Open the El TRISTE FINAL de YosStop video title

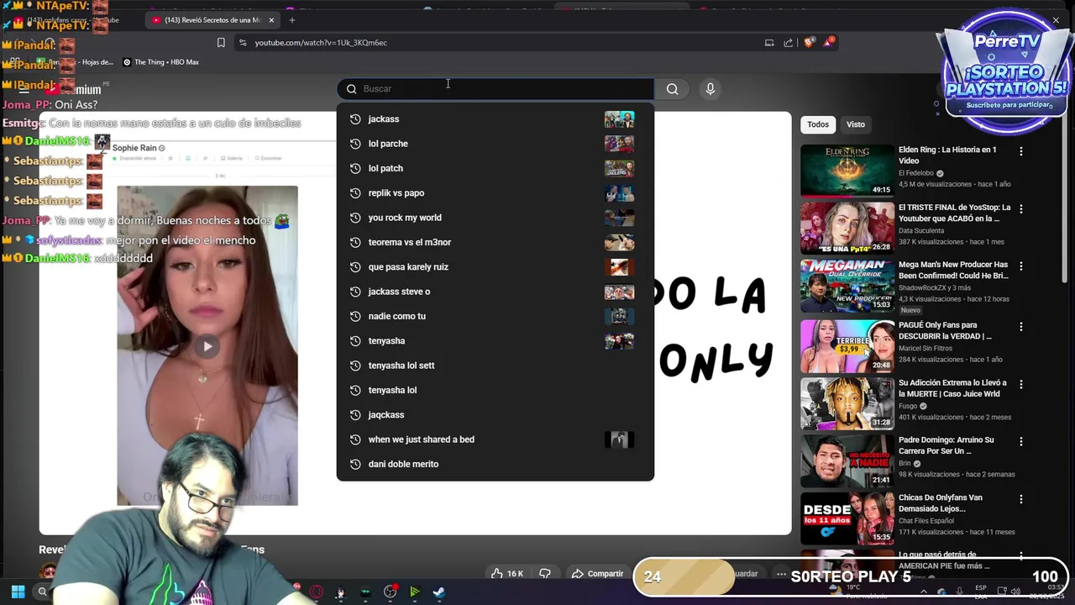tap(954, 213)
